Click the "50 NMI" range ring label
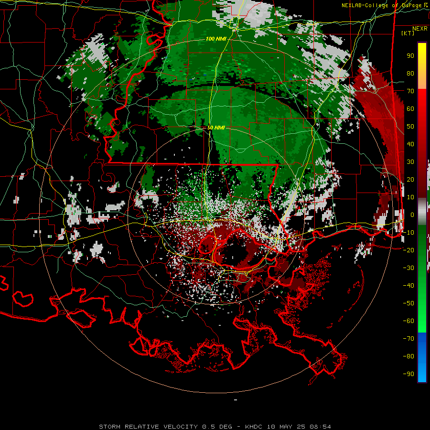The image size is (430, 430). [x=216, y=128]
